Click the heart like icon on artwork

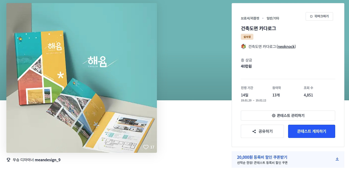[146, 147]
